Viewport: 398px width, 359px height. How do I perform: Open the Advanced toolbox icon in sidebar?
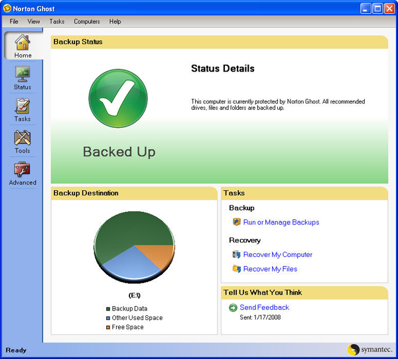[x=23, y=170]
